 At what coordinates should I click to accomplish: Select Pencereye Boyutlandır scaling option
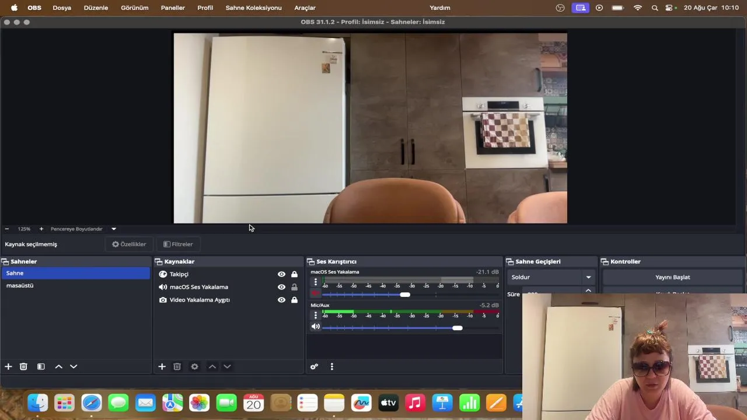(76, 229)
